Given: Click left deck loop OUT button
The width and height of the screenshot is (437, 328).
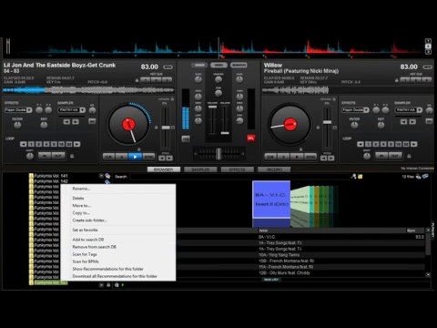Looking at the screenshot, I should click(x=58, y=156).
